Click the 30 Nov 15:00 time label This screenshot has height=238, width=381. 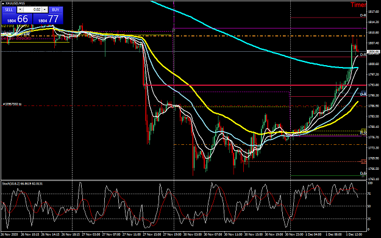254,234
